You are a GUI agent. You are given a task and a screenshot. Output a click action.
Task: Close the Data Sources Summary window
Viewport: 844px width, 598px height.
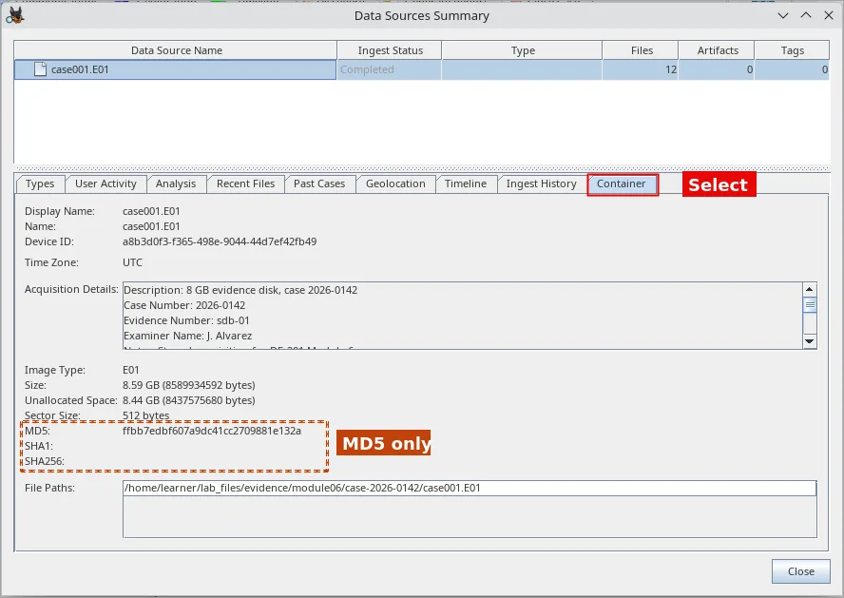(x=829, y=15)
